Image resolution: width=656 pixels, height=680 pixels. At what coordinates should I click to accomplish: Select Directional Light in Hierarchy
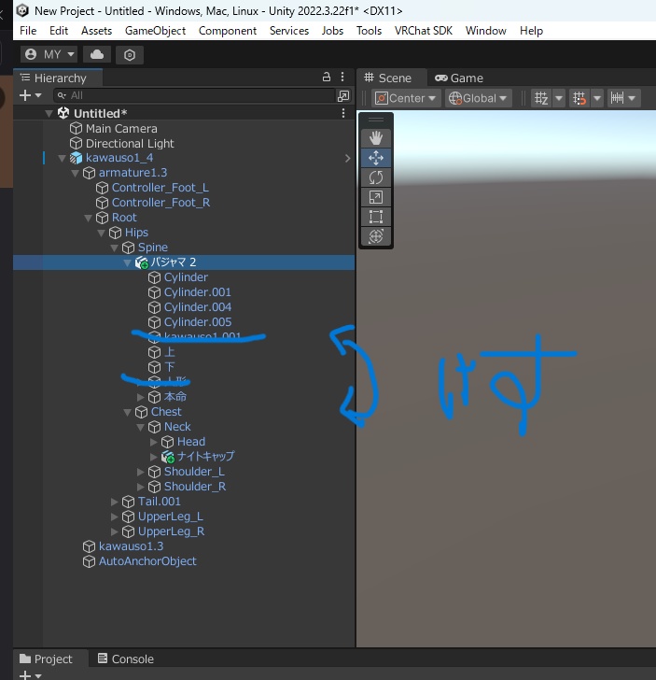click(130, 144)
